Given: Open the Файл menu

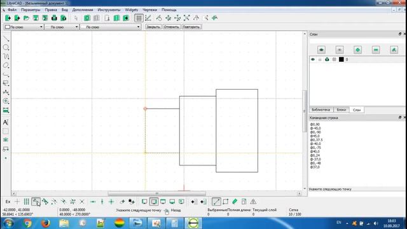Looking at the screenshot, I should click(12, 10).
